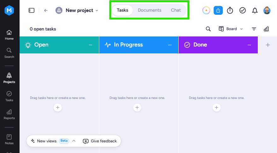Open the In Progress column options menu
This screenshot has width=277, height=153.
(170, 45)
